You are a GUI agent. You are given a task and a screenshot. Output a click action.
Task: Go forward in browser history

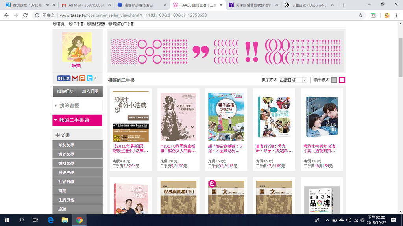coord(16,15)
